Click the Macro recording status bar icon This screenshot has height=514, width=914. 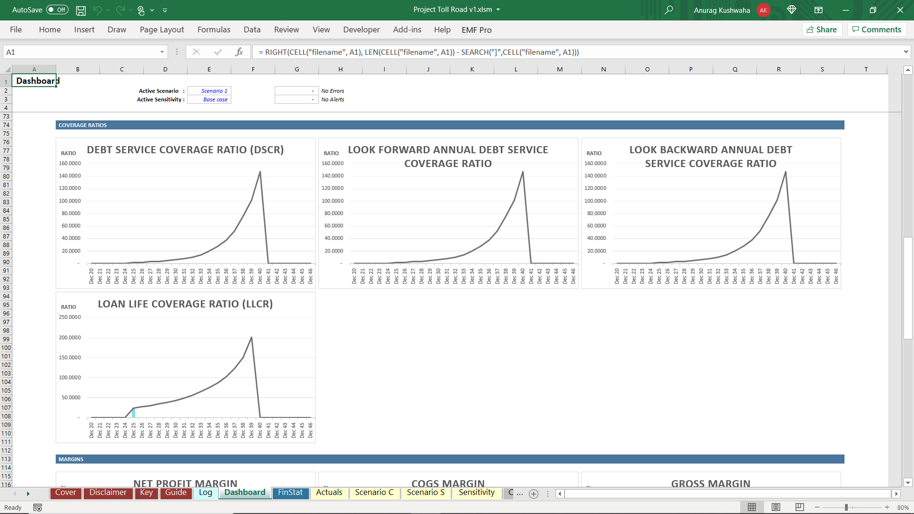click(38, 507)
